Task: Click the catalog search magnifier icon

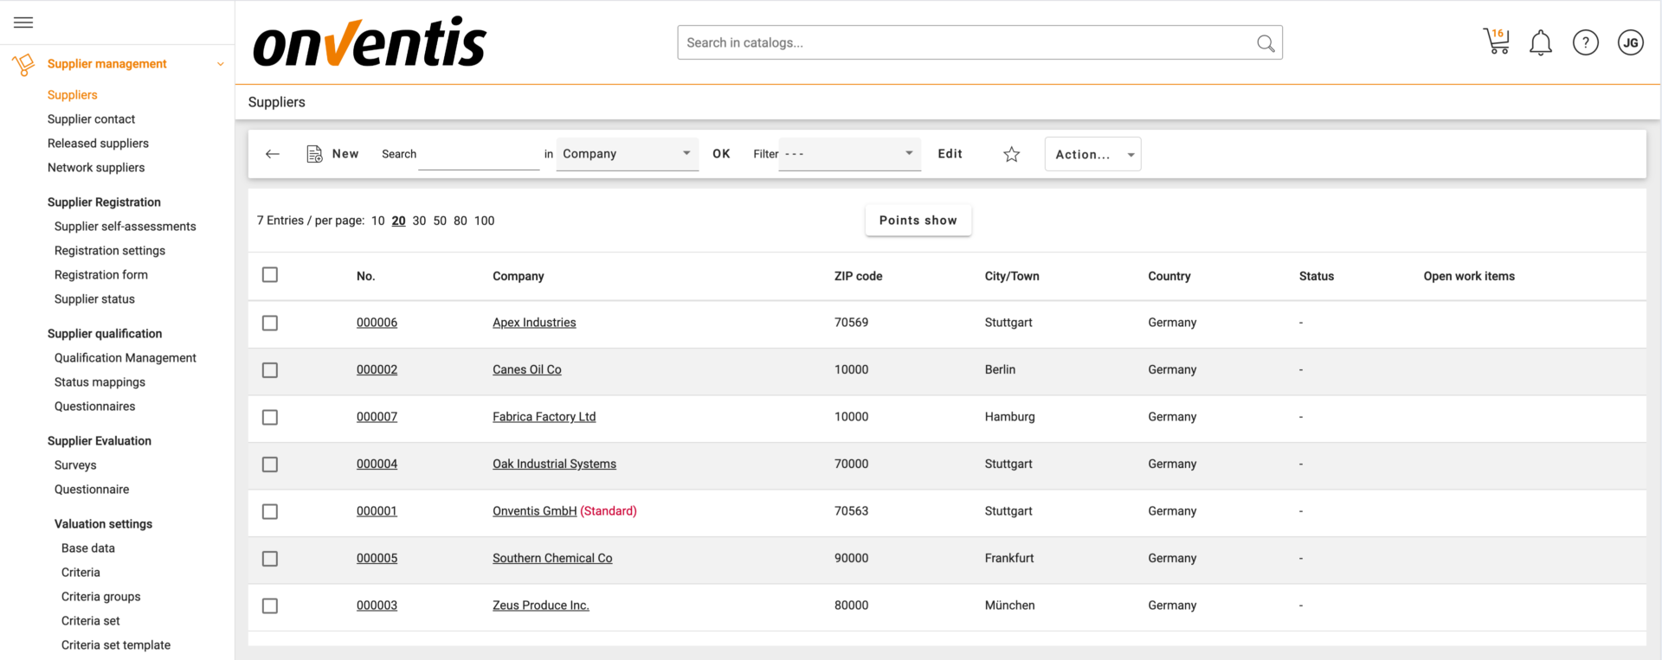Action: coord(1265,43)
